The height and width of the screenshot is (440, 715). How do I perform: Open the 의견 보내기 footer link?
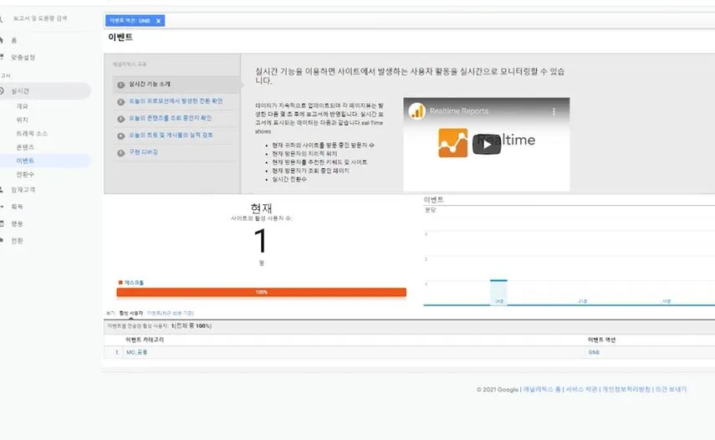671,389
